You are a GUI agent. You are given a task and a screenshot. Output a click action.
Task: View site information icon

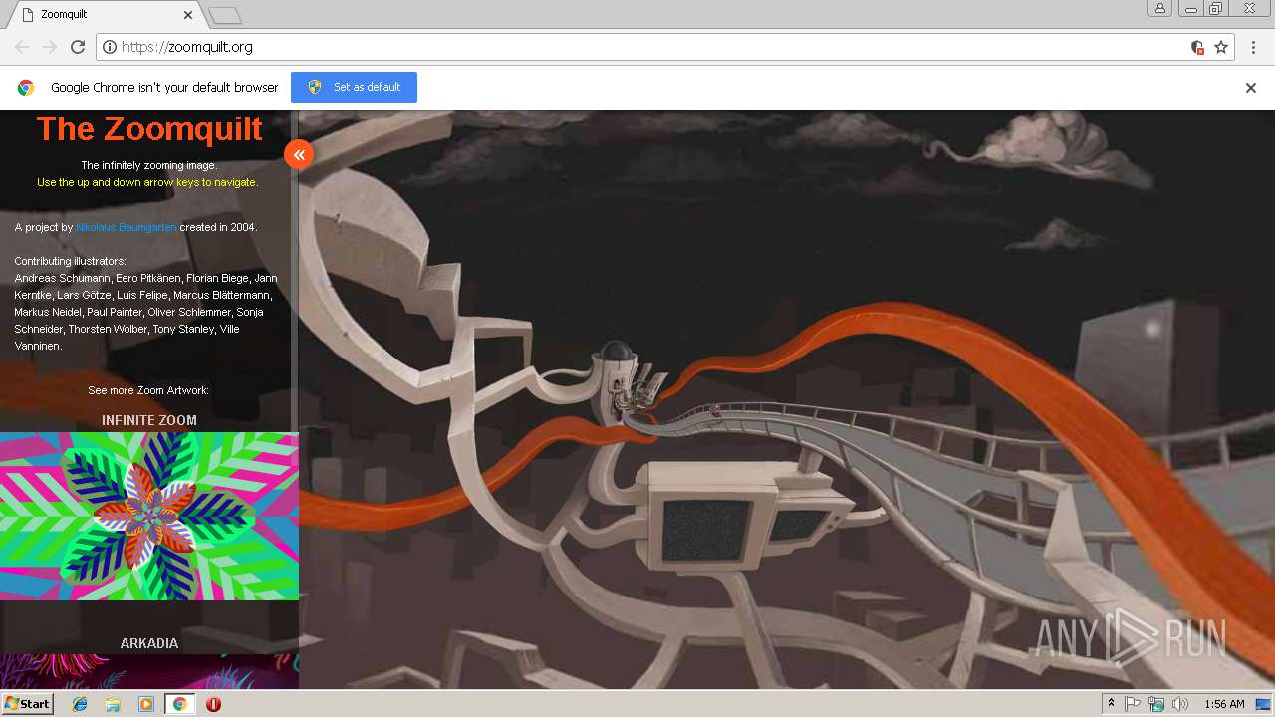(110, 47)
